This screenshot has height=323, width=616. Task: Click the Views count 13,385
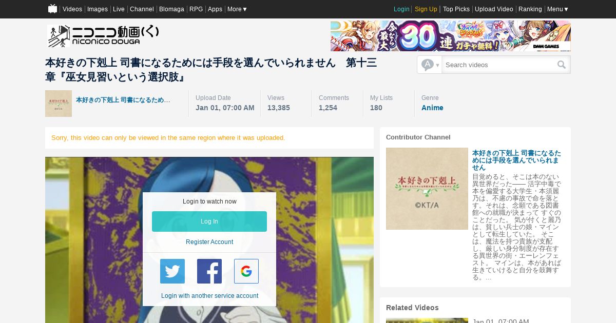pyautogui.click(x=279, y=108)
